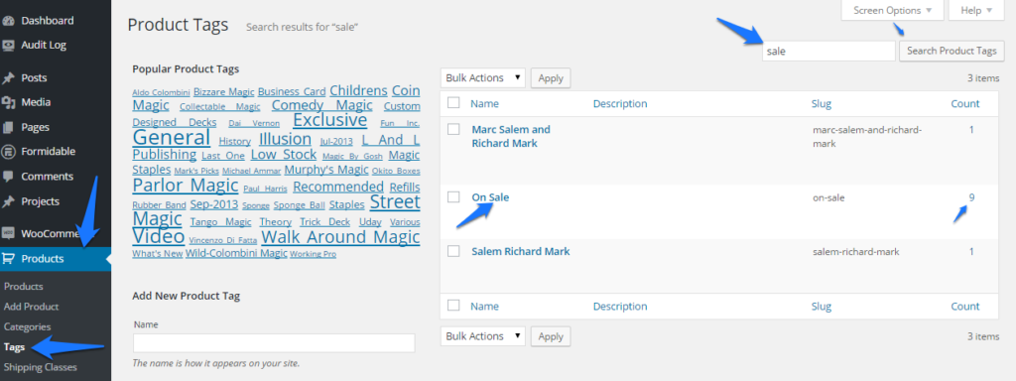
Task: Click the on-sale slug text
Action: tap(828, 197)
